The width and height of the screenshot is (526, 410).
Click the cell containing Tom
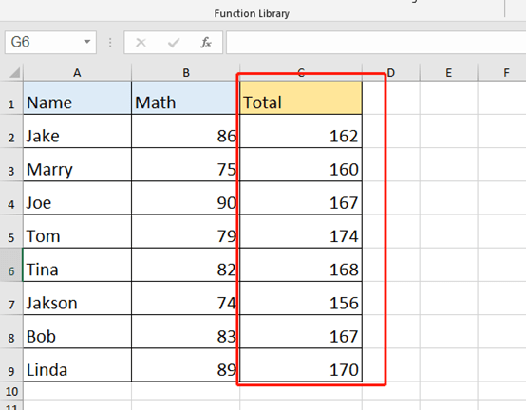coord(77,232)
